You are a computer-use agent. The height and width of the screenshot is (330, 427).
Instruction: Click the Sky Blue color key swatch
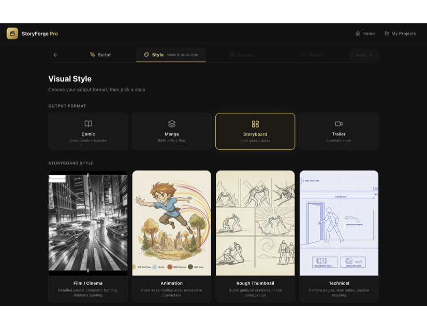[155, 267]
